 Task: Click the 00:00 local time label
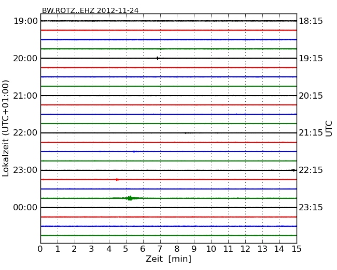click(25, 208)
